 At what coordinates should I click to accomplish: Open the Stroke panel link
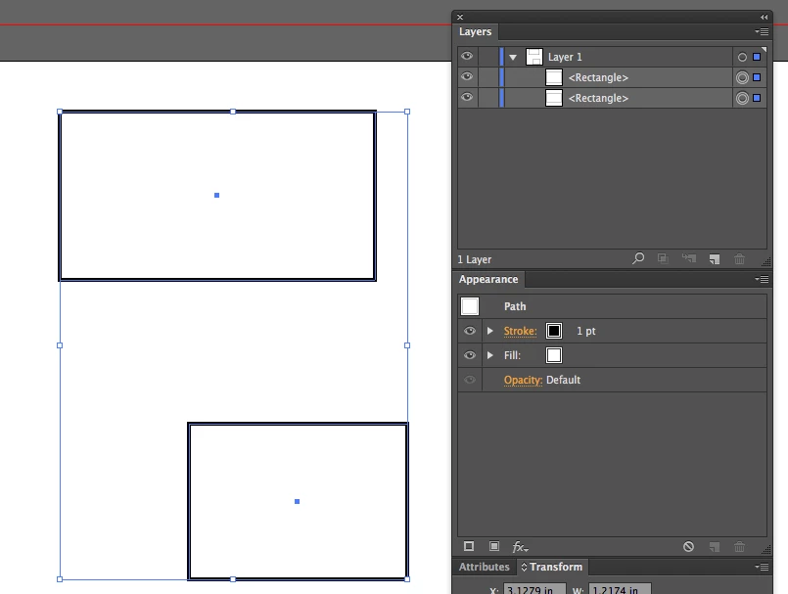(520, 331)
